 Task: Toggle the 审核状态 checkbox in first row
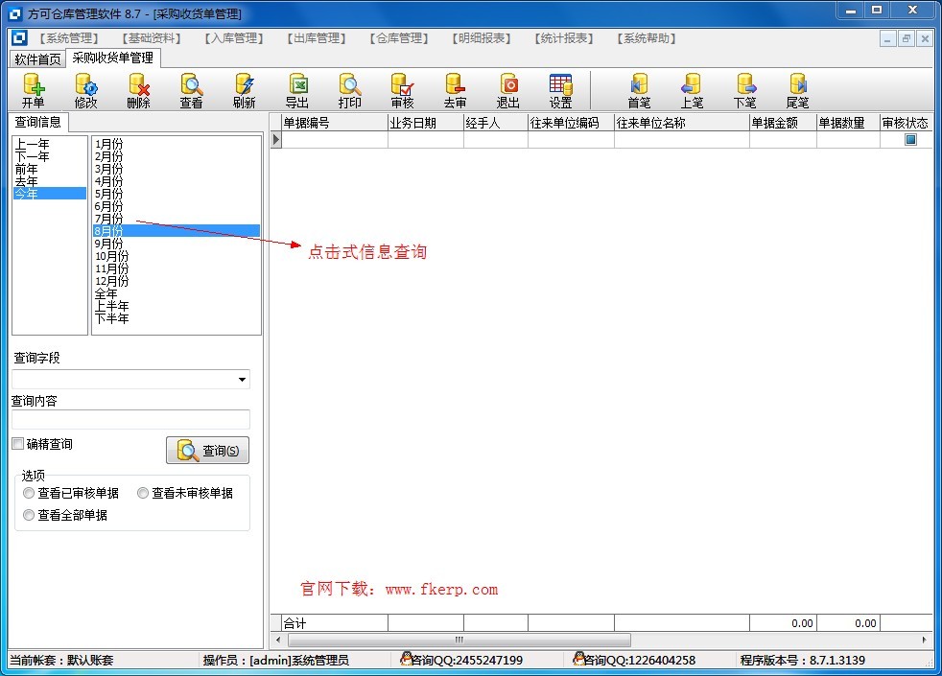(910, 140)
